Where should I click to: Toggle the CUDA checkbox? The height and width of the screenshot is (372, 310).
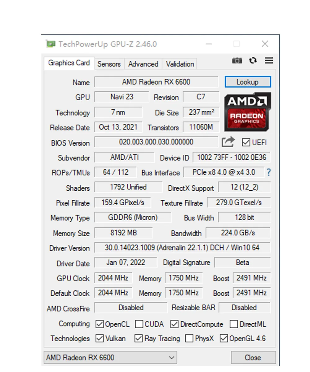139,324
